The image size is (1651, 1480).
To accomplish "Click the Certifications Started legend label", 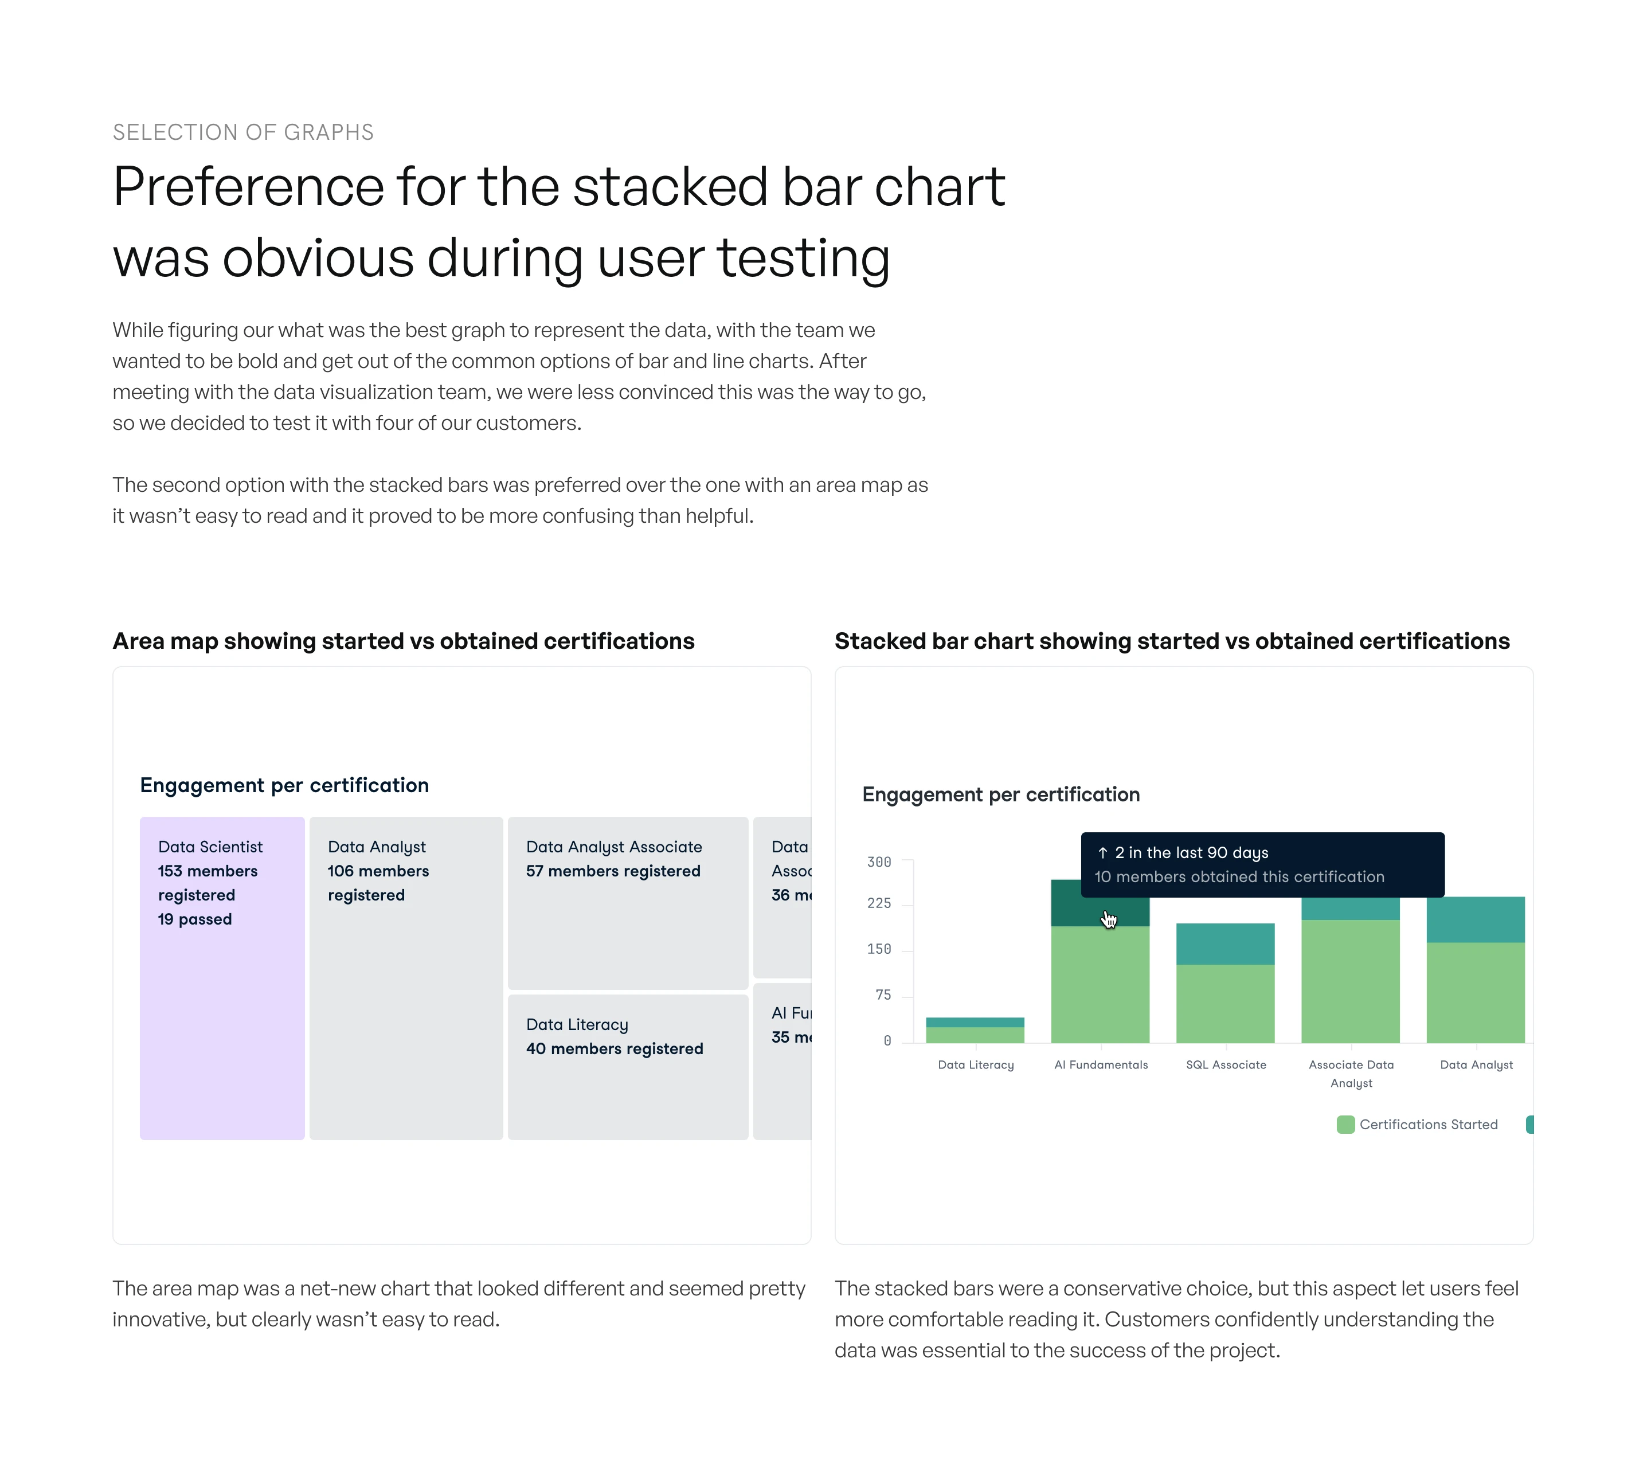I will click(1428, 1125).
